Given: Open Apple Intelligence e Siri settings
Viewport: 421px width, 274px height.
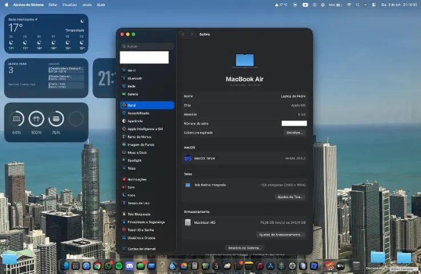Looking at the screenshot, I should [147, 129].
